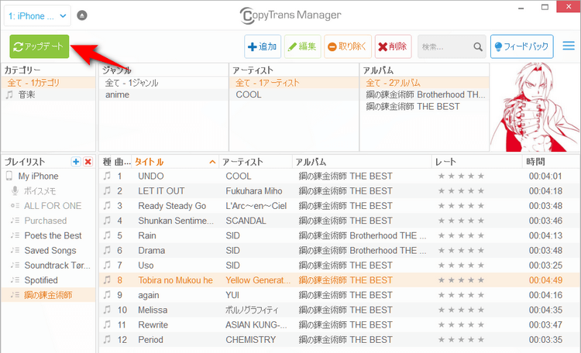Viewport: 581px width, 353px height.
Task: Select 鋼の錬金術師 THE BEST album filter
Action: tap(425, 107)
